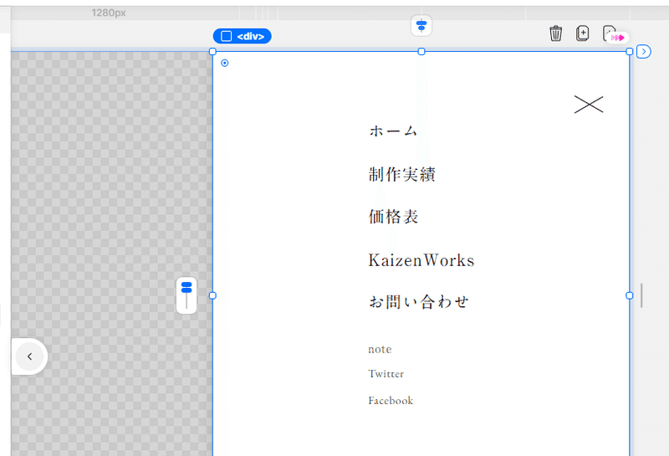Viewport: 669px width, 456px height.
Task: Click the top-center resize handle
Action: tap(421, 52)
